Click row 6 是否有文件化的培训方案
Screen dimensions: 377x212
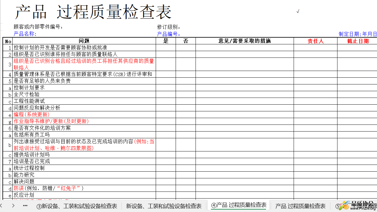[84, 128]
